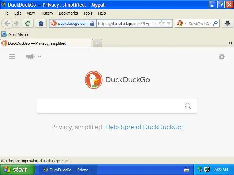Open the Tools menu
234x175 pixels.
click(88, 13)
